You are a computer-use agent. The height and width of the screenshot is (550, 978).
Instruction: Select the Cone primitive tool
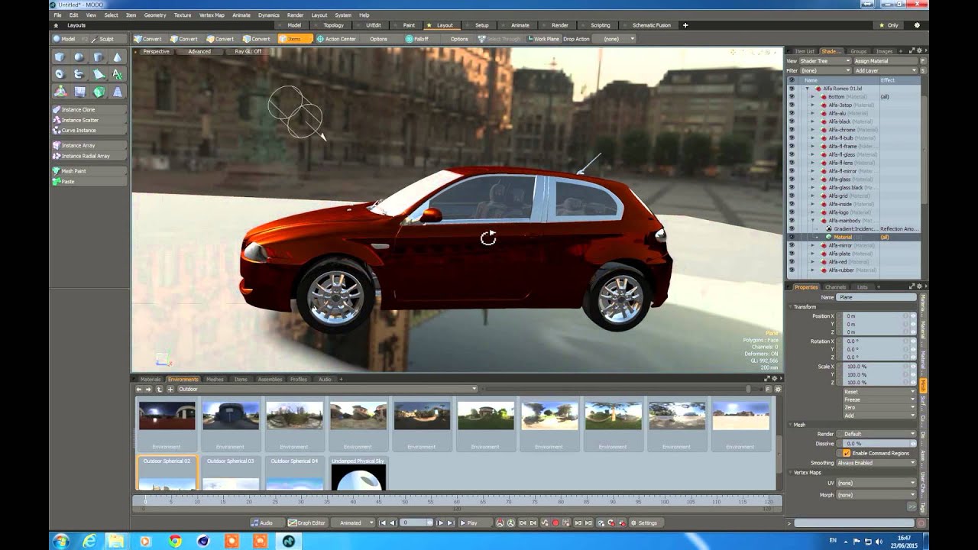tap(118, 57)
